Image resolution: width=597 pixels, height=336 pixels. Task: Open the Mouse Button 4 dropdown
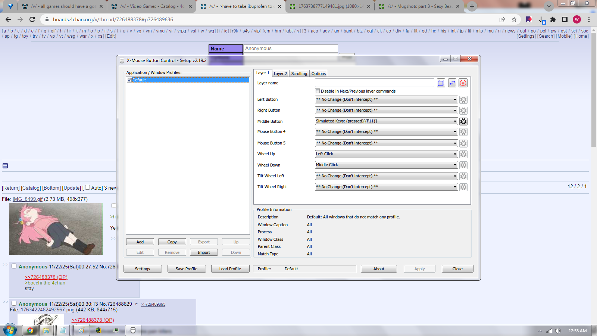point(386,132)
